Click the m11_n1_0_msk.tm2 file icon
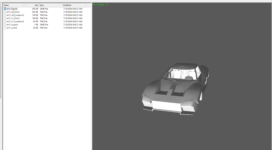This screenshot has width=272, height=150. tap(5, 21)
